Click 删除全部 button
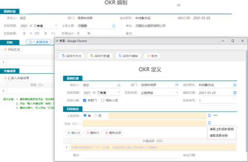This screenshot has width=248, height=162. 113,133
